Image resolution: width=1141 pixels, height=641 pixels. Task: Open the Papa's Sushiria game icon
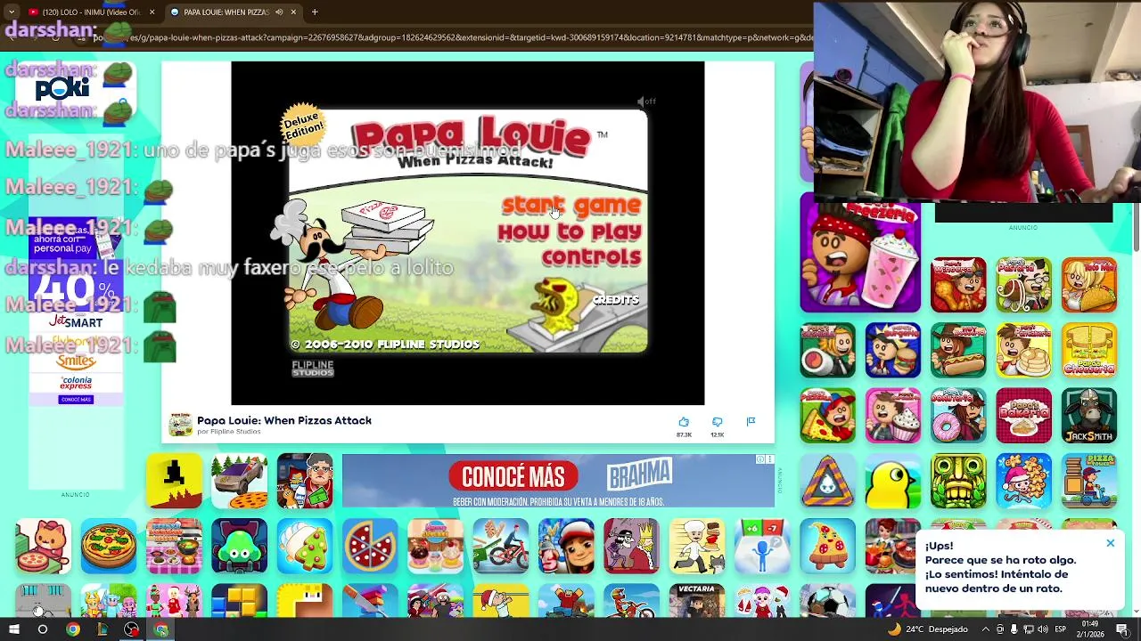pyautogui.click(x=827, y=350)
